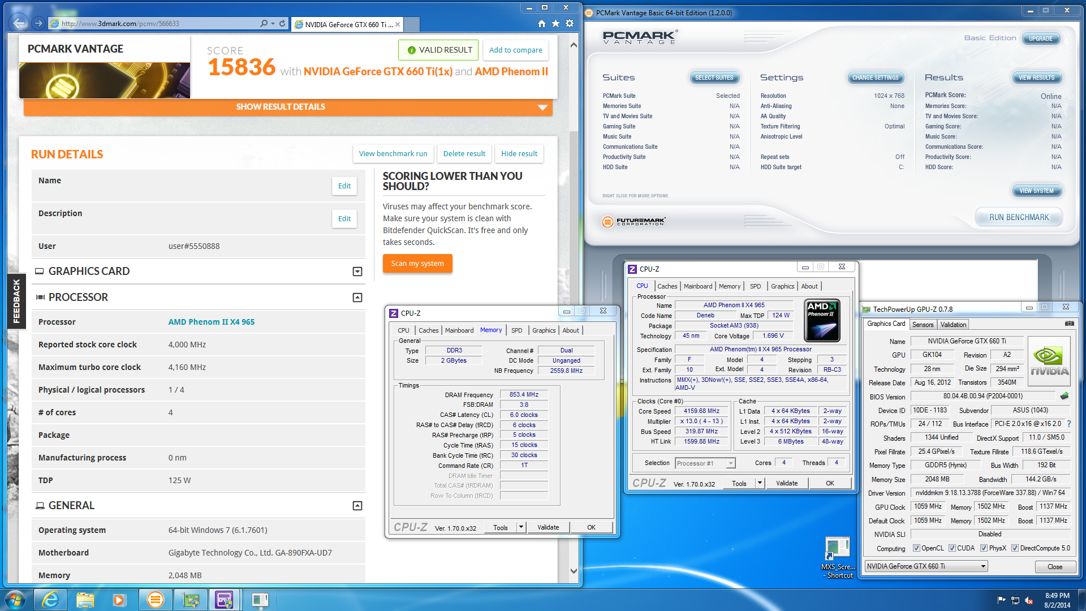Collapse the PROCESSOR section
This screenshot has height=611, width=1086.
point(357,298)
